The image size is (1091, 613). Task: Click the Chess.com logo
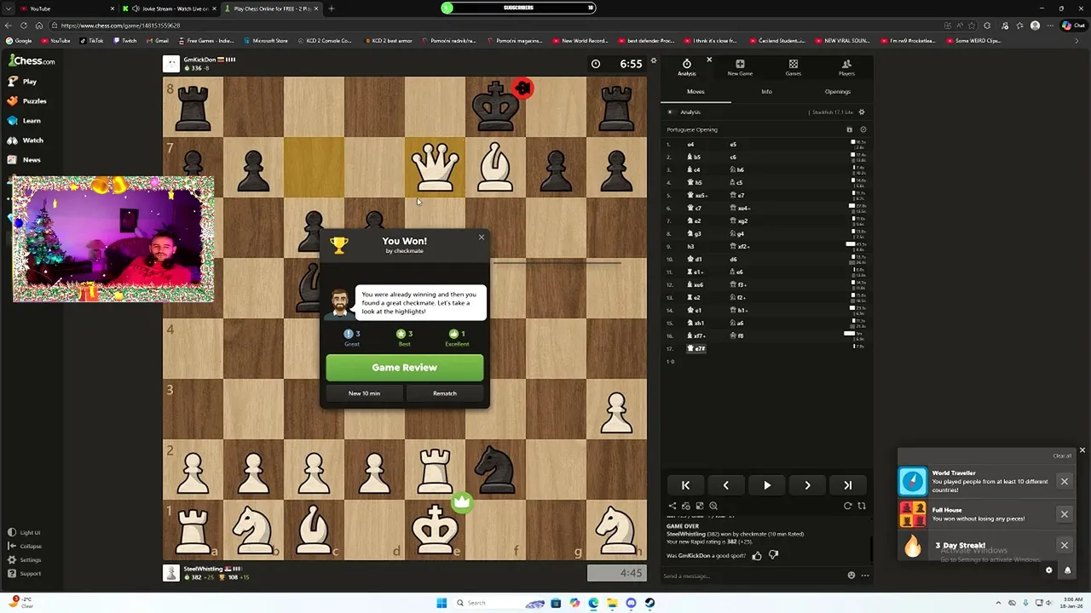32,60
